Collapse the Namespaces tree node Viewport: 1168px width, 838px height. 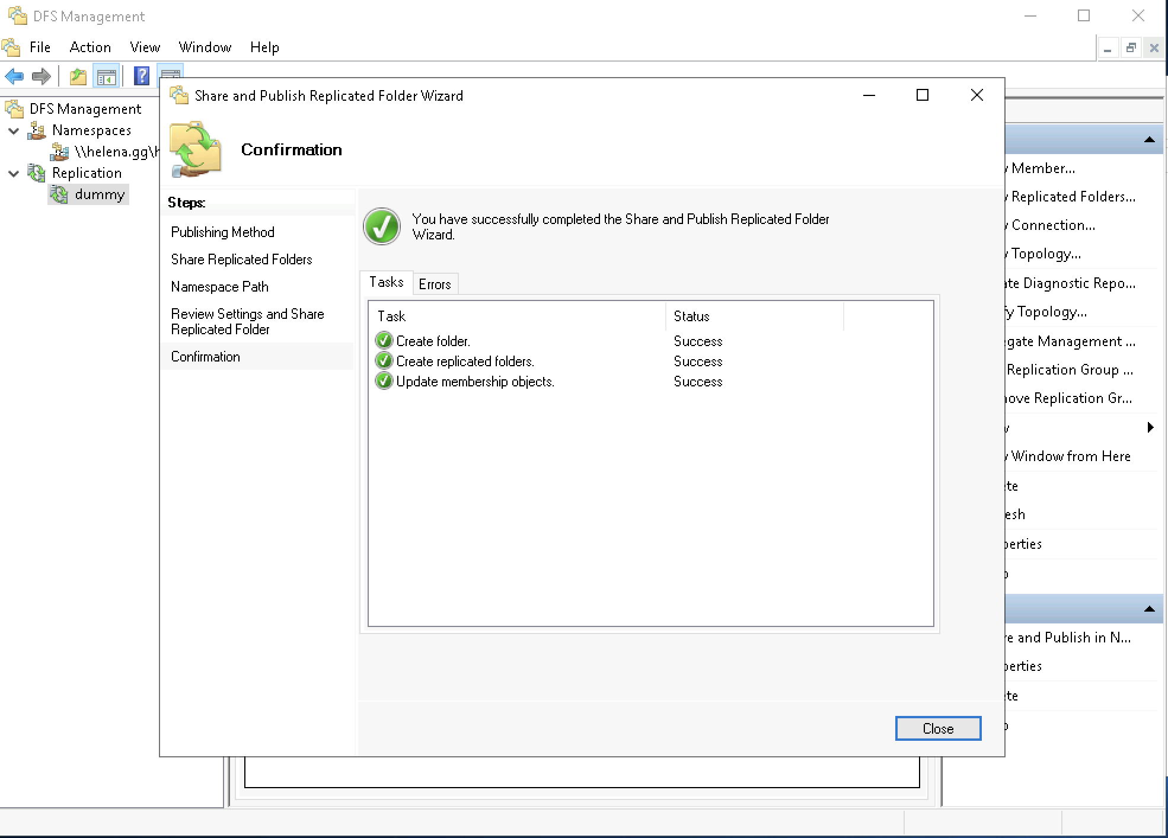tap(14, 131)
